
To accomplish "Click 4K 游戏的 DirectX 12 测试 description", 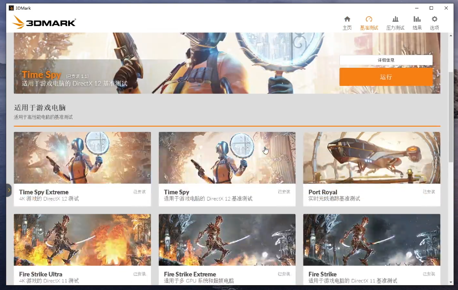I will pos(49,199).
